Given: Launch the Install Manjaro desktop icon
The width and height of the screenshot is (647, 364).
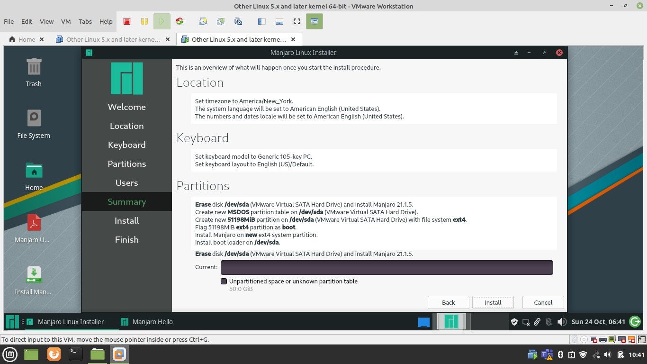Looking at the screenshot, I should click(34, 281).
